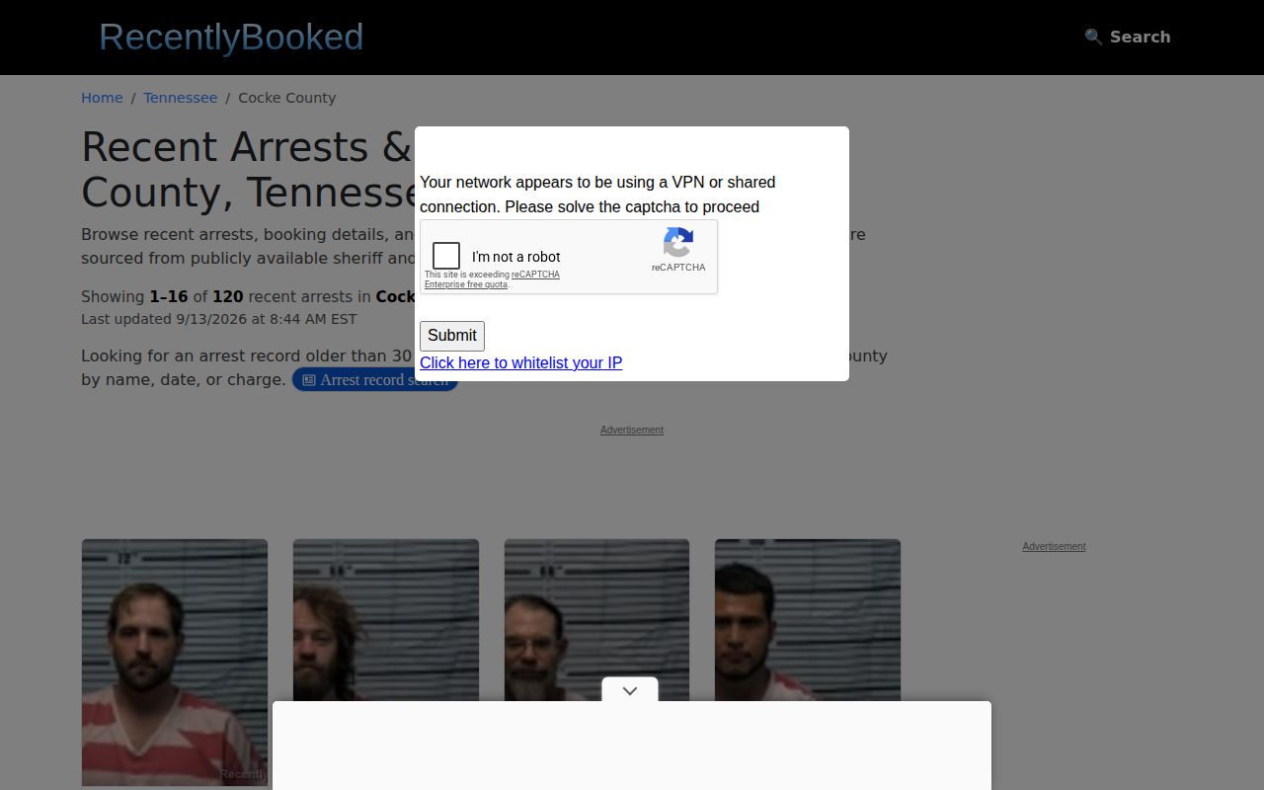The height and width of the screenshot is (790, 1264).
Task: Open the third mugshot with glasses and beard
Action: [x=596, y=620]
